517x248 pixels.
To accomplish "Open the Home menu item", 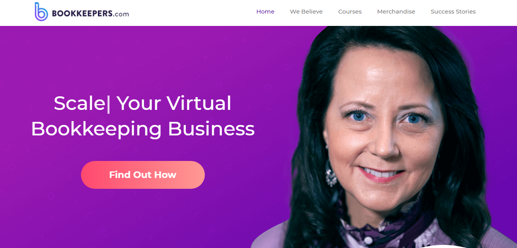I will pyautogui.click(x=265, y=12).
